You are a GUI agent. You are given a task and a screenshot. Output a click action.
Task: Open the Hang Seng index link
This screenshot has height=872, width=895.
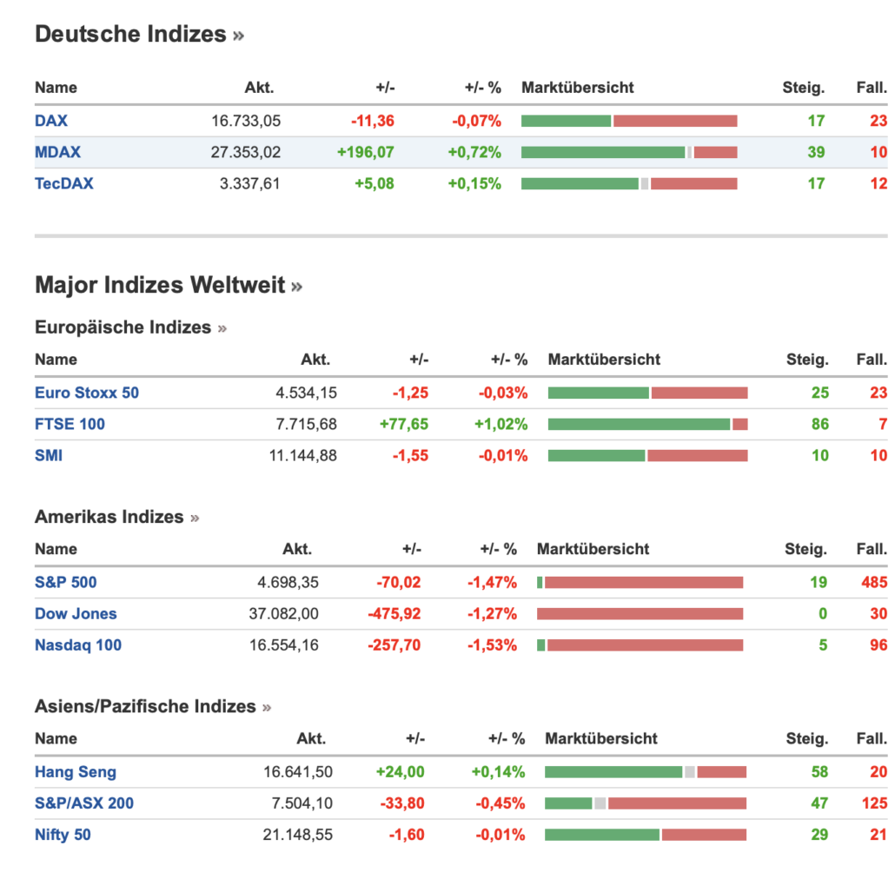pos(76,772)
